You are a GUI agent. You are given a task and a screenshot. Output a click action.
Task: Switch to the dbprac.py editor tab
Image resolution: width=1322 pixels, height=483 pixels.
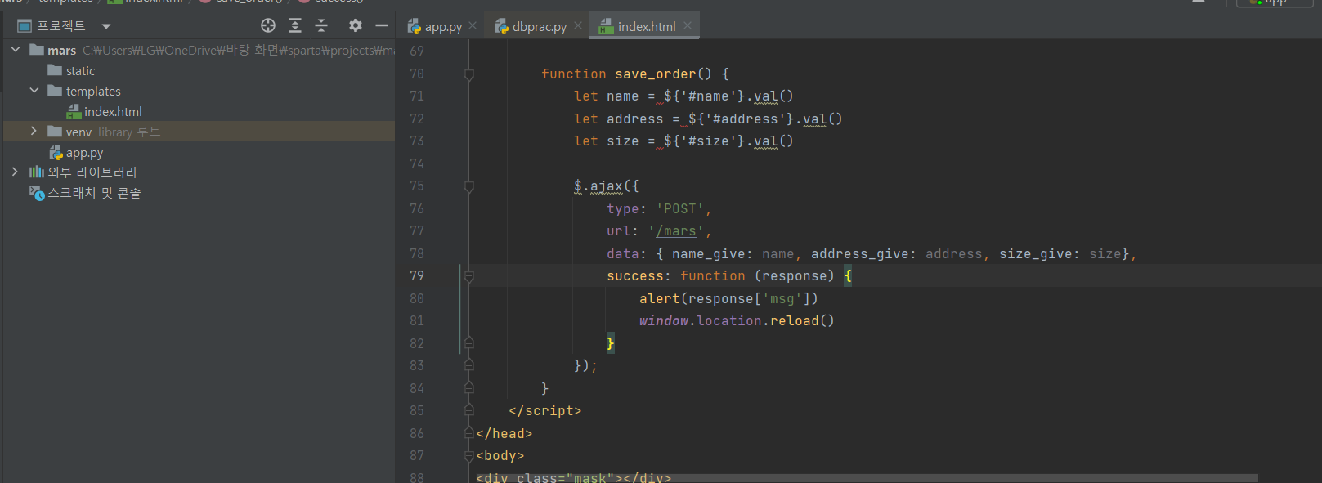click(x=540, y=26)
